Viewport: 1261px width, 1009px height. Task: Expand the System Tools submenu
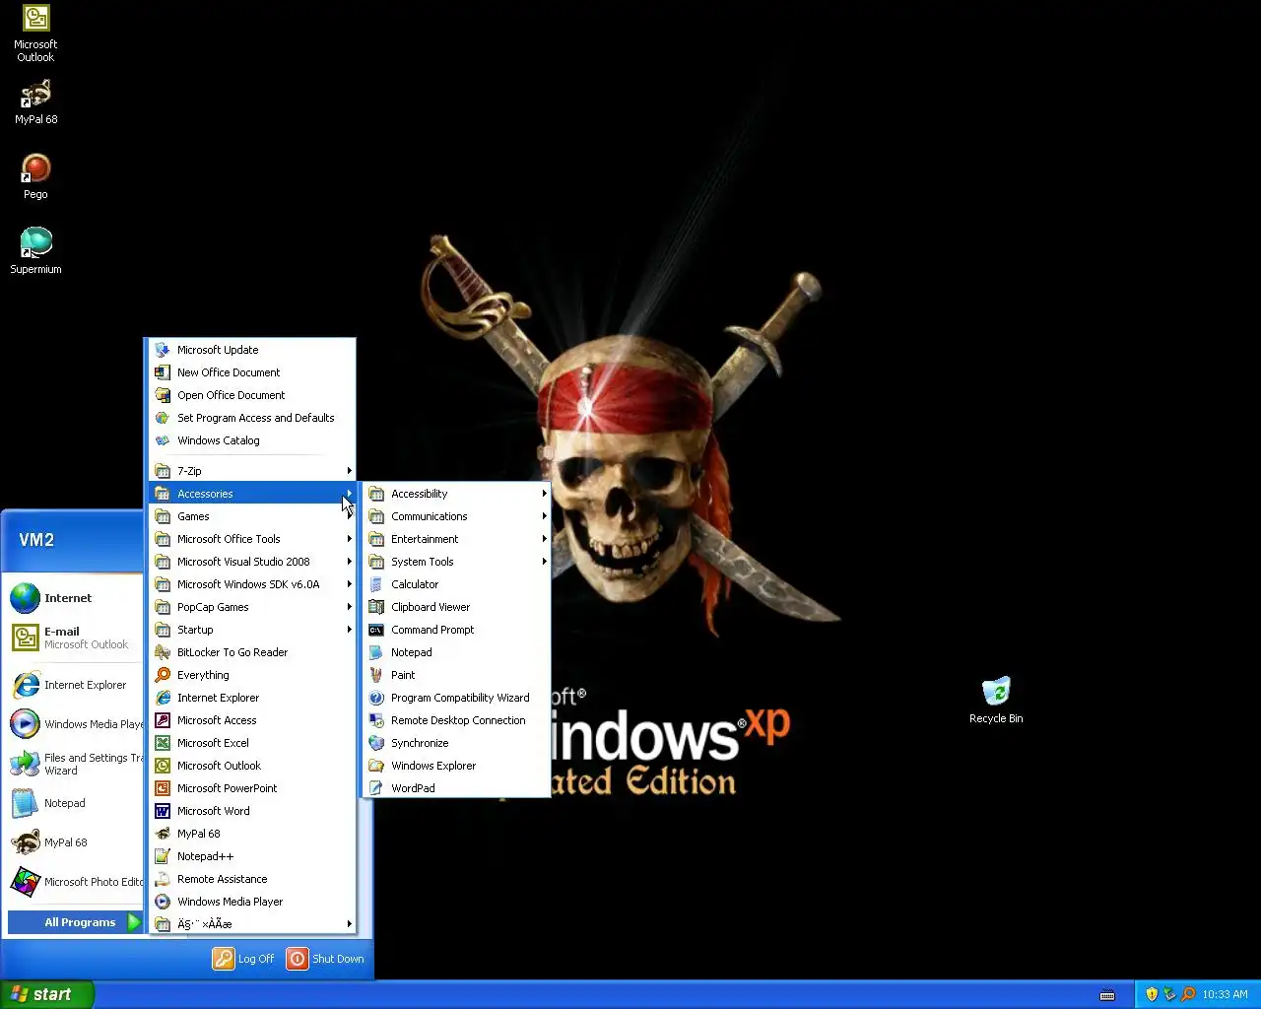(456, 562)
